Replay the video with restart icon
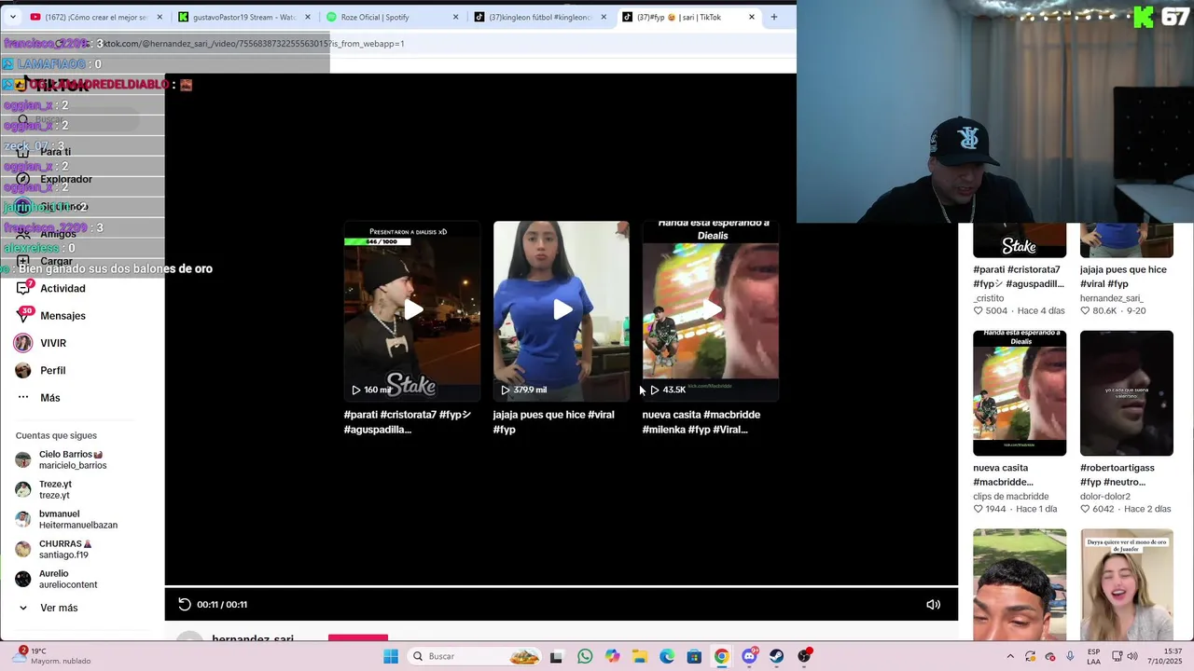 [185, 605]
